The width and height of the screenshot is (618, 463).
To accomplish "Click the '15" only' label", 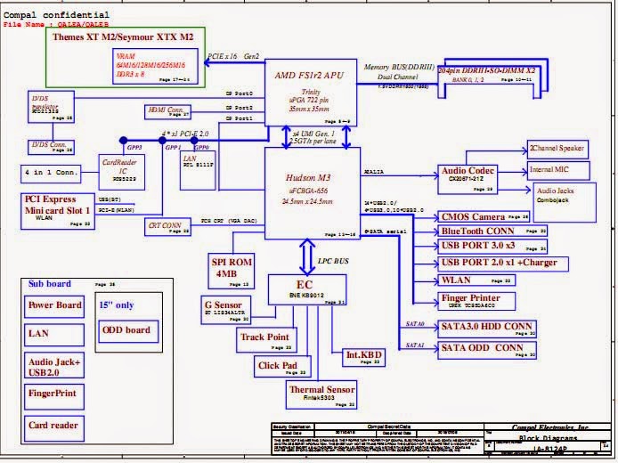I will [x=117, y=305].
